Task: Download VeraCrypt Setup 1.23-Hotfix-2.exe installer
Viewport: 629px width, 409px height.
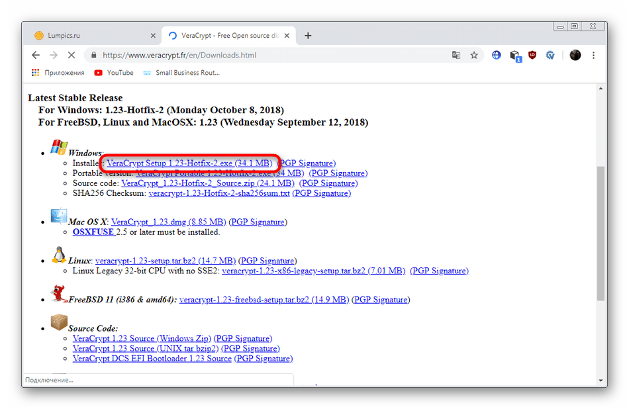Action: (x=189, y=163)
